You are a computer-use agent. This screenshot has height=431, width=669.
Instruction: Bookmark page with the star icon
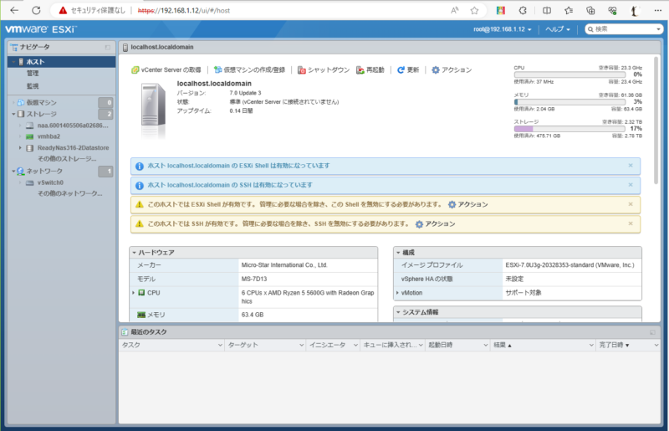474,10
